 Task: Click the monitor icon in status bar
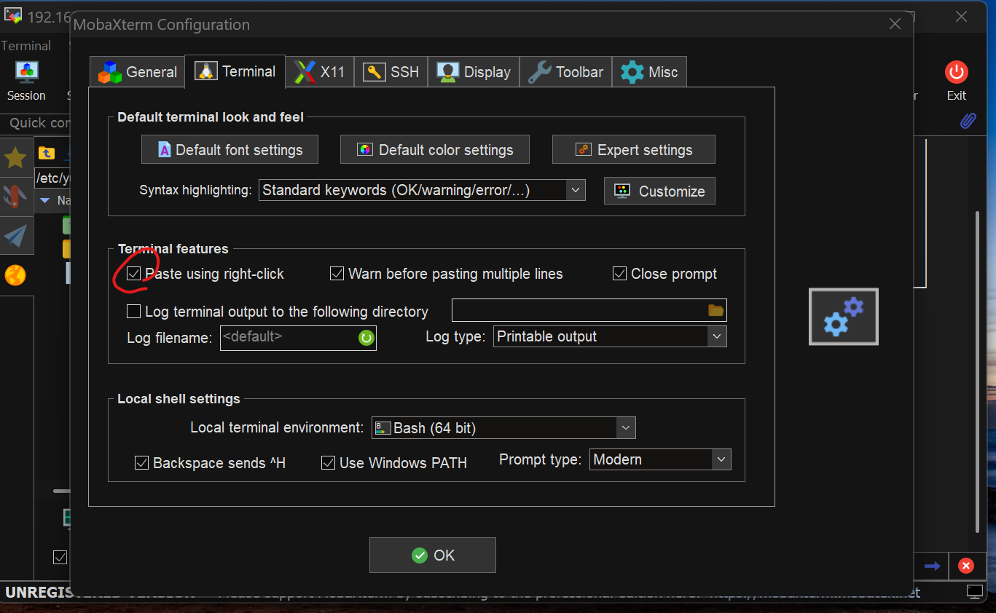pos(975,591)
